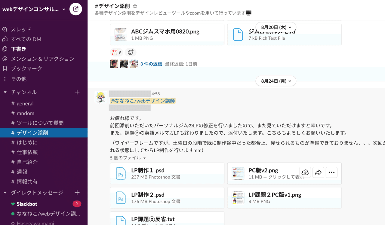This screenshot has width=385, height=225.
Task: Click first avatar in the thread replies
Action: click(114, 64)
